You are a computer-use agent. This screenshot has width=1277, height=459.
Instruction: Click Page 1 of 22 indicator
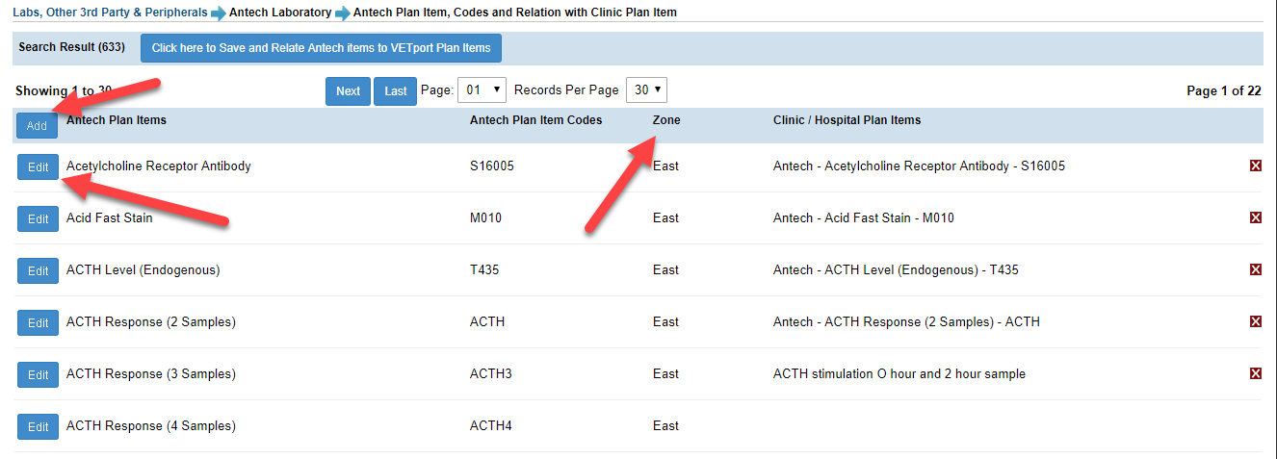pos(1224,90)
